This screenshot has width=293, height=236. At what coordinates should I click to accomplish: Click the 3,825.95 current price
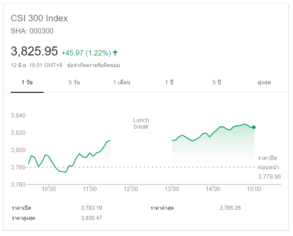pyautogui.click(x=34, y=52)
